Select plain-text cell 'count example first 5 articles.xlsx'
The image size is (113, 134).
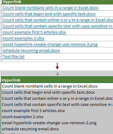(x=57, y=111)
